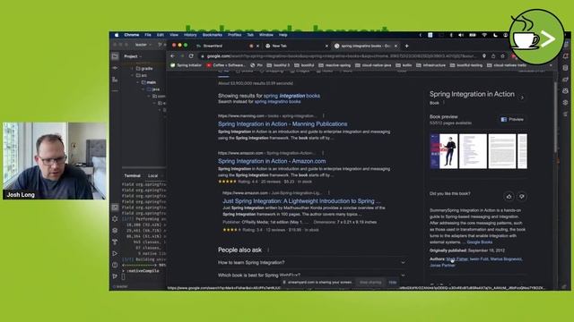Viewport: 574px width, 322px height.
Task: Open the Services gear icon in IntelliJ sidebar
Action: point(115,219)
